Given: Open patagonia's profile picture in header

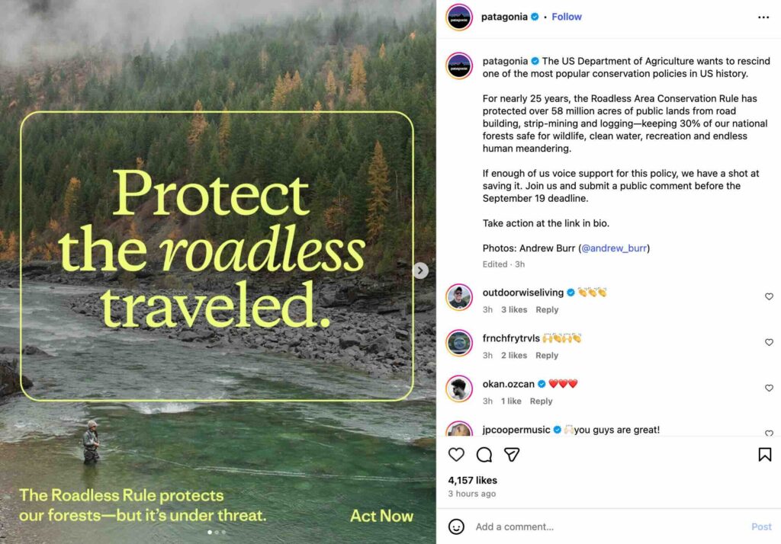Looking at the screenshot, I should tap(459, 17).
